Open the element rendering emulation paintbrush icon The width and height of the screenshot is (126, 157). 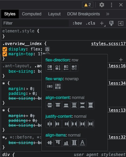coord(111,23)
